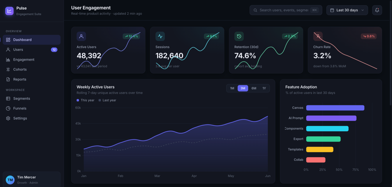
Task: Open Segments in workspace
Action: coord(32,98)
